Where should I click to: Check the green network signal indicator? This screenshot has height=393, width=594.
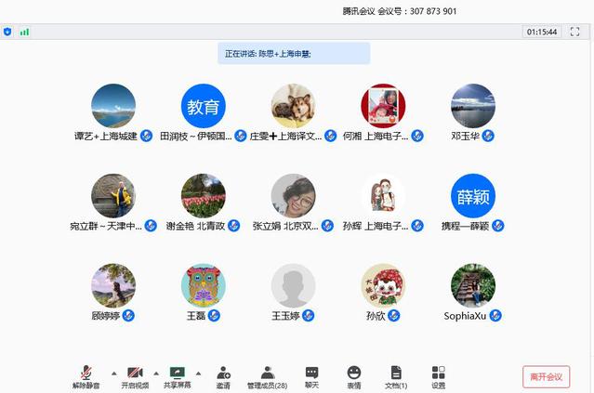click(x=24, y=32)
